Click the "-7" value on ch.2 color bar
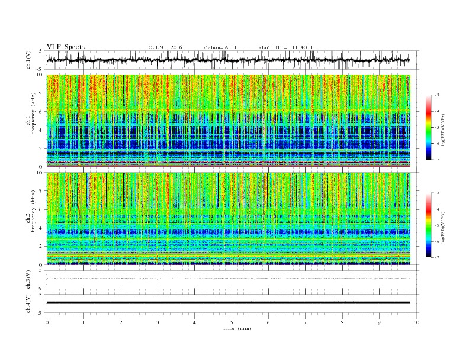Screen dimensions: 469x362 (x=437, y=257)
